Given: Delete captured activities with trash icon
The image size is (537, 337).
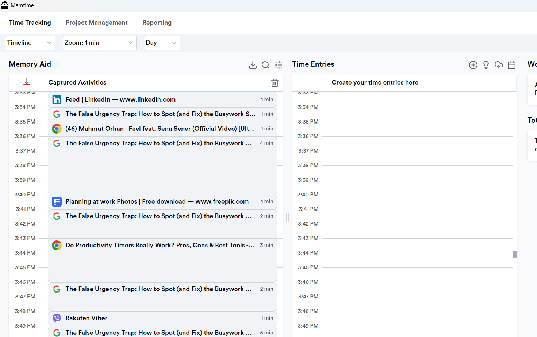Looking at the screenshot, I should (275, 83).
